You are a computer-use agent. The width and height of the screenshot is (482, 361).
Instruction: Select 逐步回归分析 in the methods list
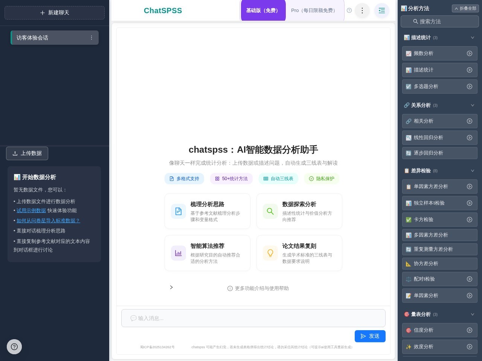point(440,153)
